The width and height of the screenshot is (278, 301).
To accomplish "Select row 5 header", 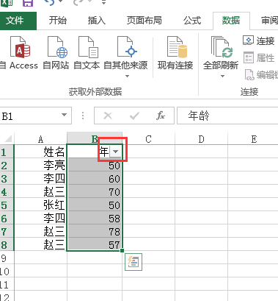I will point(7,205).
